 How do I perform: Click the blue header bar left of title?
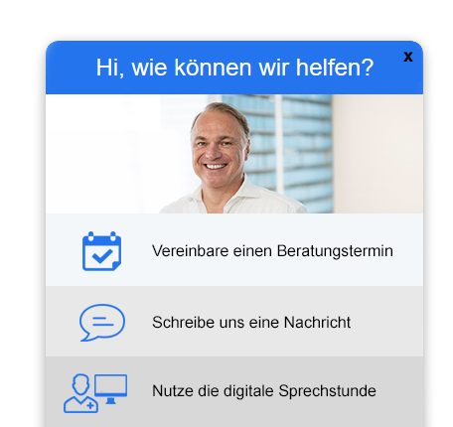70,68
